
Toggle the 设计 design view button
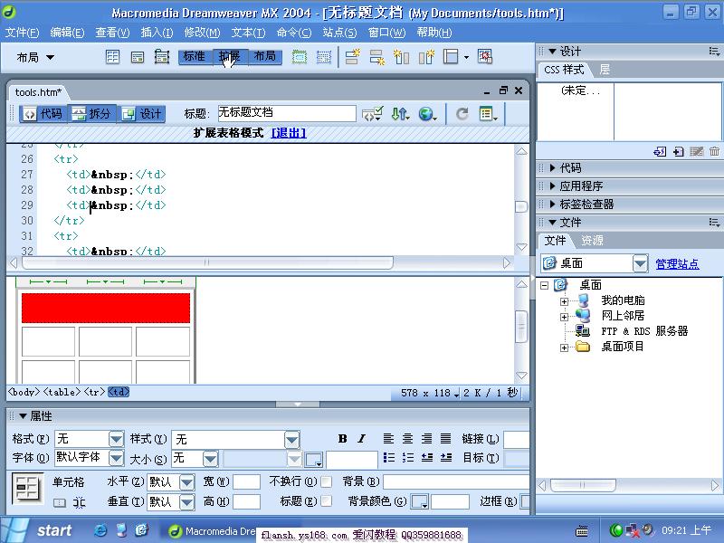(142, 114)
